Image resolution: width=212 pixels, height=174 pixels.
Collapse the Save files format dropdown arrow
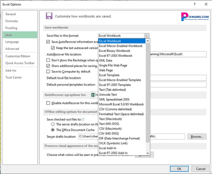pyautogui.click(x=147, y=36)
